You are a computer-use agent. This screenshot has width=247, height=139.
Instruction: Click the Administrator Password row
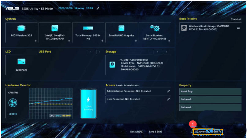tap(138, 91)
